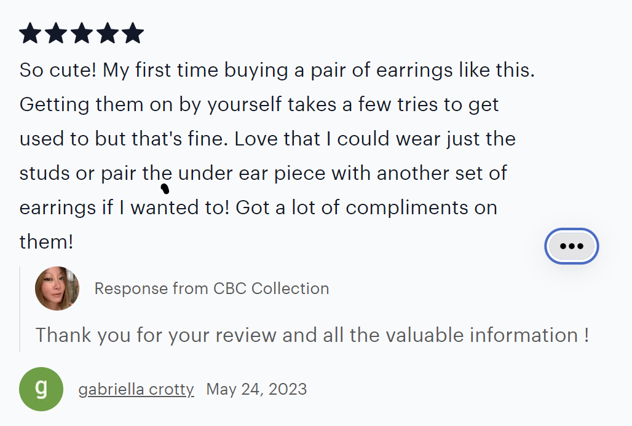The width and height of the screenshot is (632, 426).
Task: Click the black ink mark below "the"
Action: [x=165, y=188]
